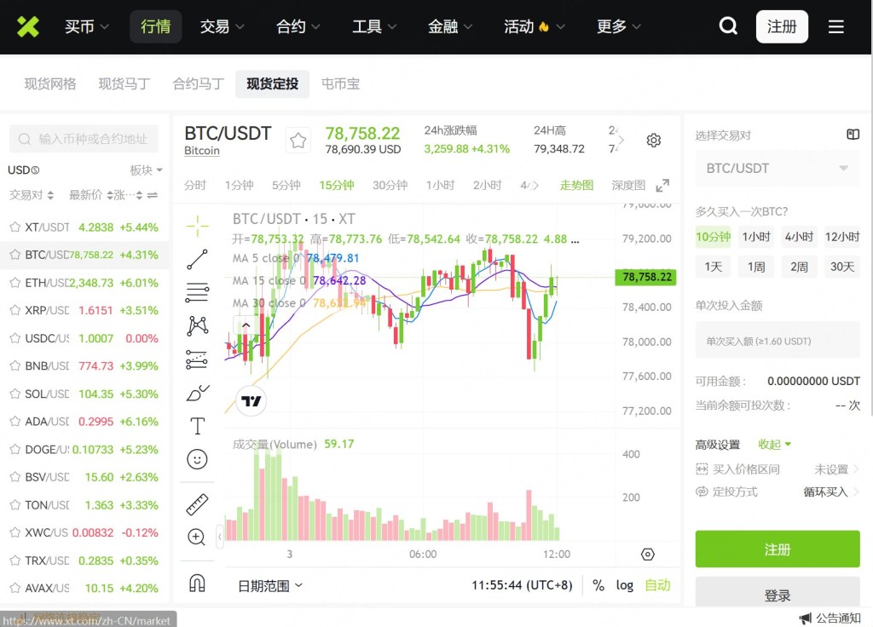Click the green 注册 register button
Image resolution: width=873 pixels, height=627 pixels.
777,549
